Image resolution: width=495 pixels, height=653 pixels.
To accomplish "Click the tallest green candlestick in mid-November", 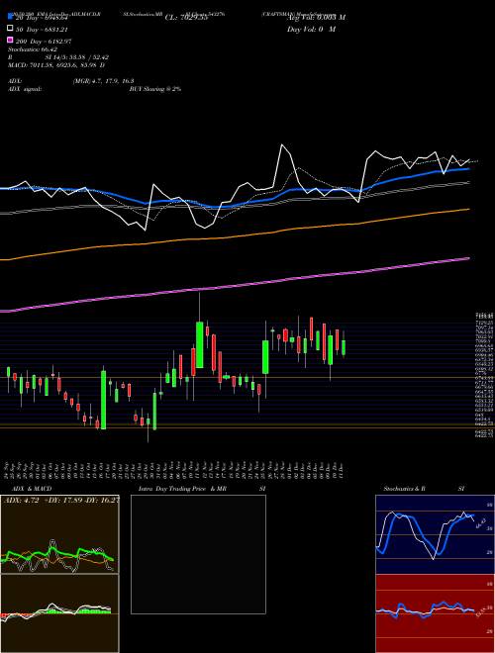I will point(200,344).
